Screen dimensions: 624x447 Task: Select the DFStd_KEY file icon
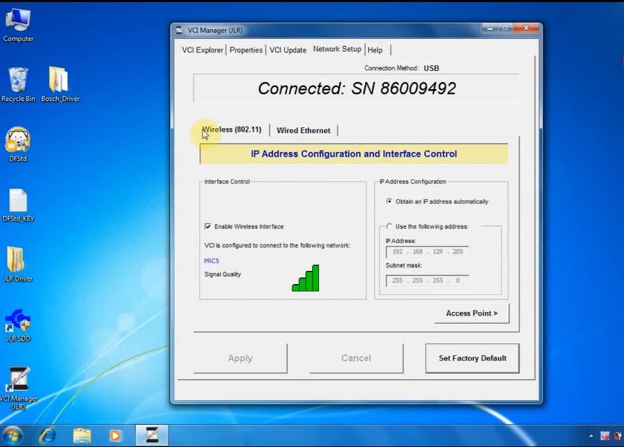click(18, 205)
